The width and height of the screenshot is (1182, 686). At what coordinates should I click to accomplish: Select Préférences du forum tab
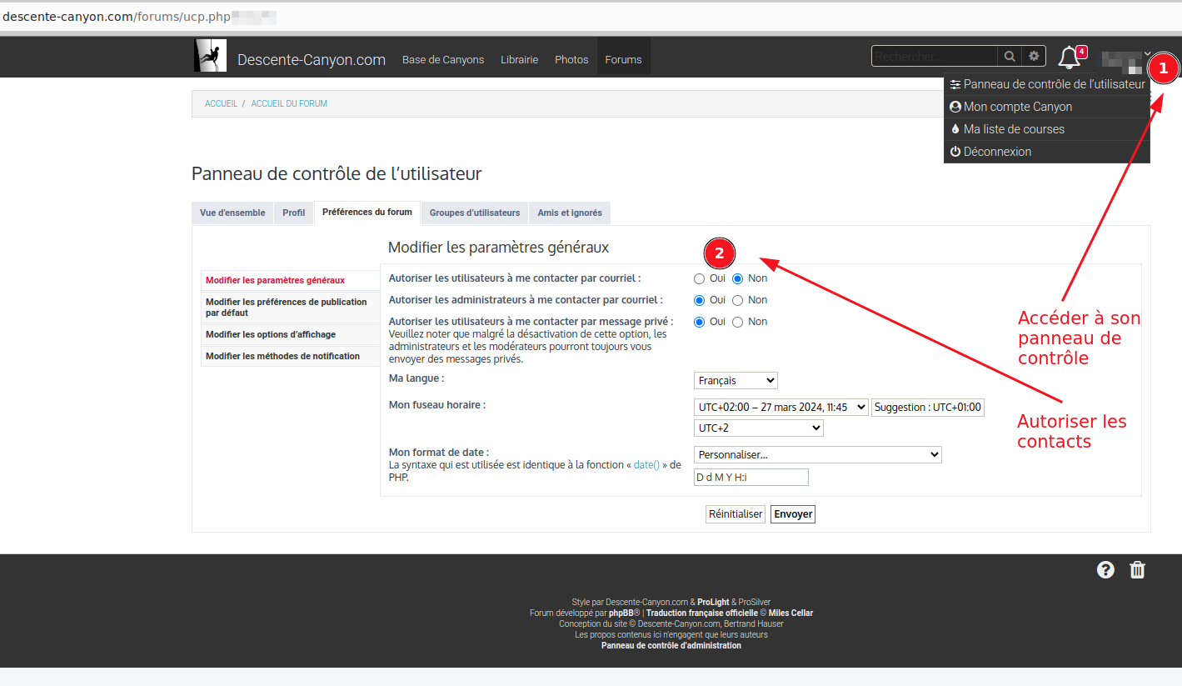[367, 213]
